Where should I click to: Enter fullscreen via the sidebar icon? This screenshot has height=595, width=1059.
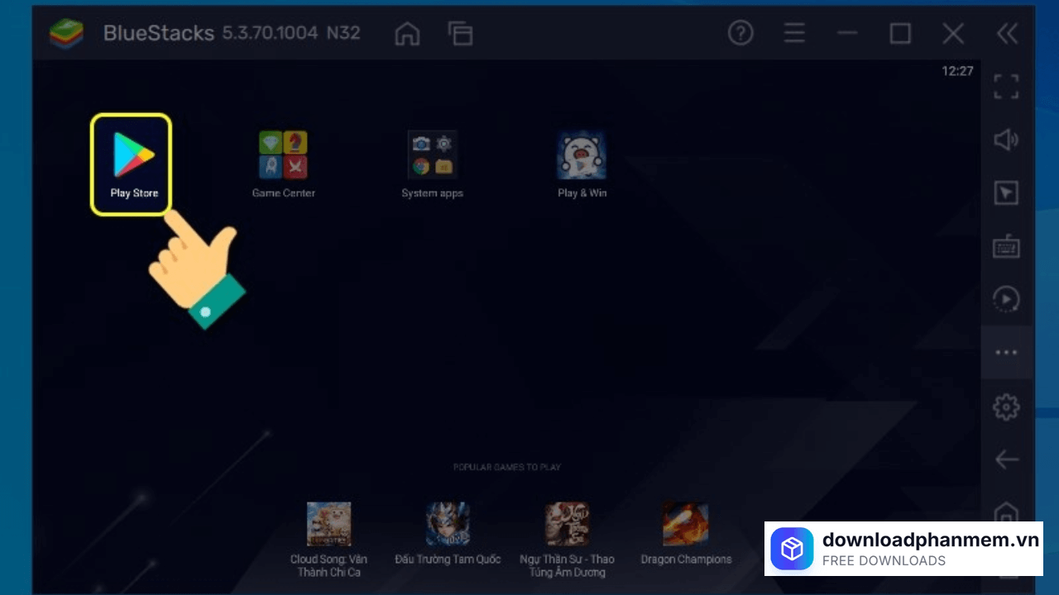click(1006, 87)
